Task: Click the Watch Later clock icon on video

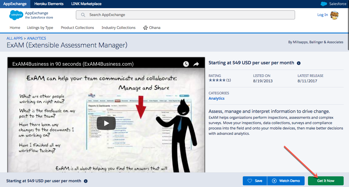Action: click(186, 64)
